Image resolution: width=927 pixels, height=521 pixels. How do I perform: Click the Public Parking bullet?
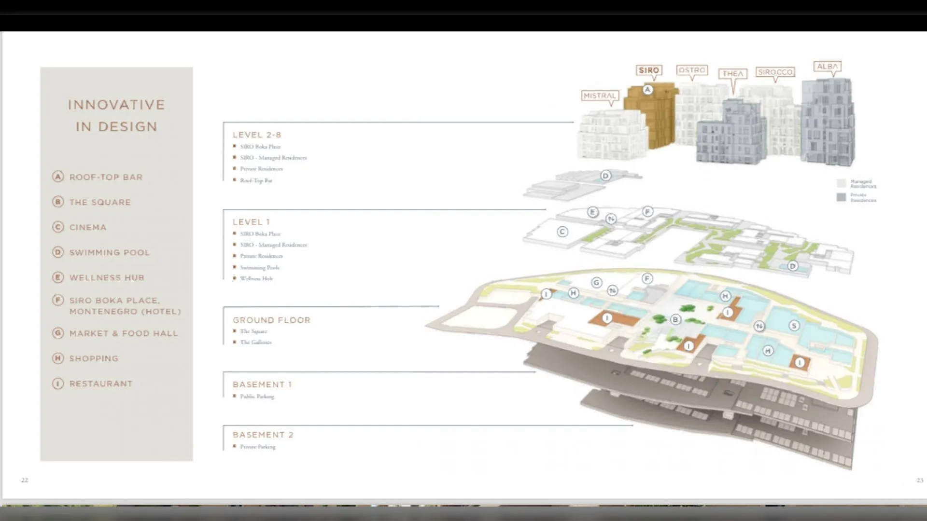[x=257, y=396]
